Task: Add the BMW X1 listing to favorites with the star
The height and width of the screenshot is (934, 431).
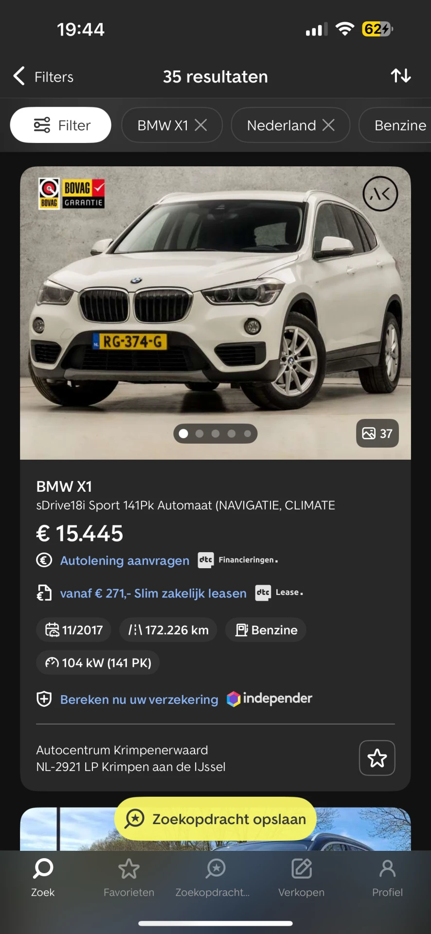Action: tap(377, 758)
